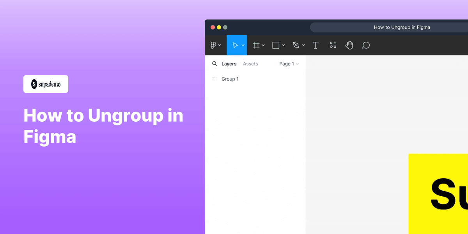Click the file title How to Ungroup in Figma
The width and height of the screenshot is (468, 234).
(402, 27)
